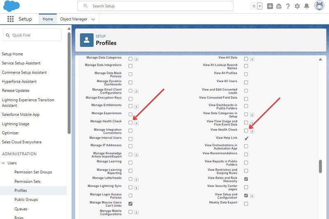Click the permissions list scrollbar thumb
This screenshot has width=329, height=219.
pos(320,166)
